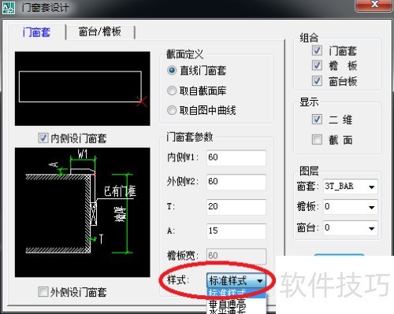Switch to the 窗台/檐板 tab

click(x=100, y=32)
